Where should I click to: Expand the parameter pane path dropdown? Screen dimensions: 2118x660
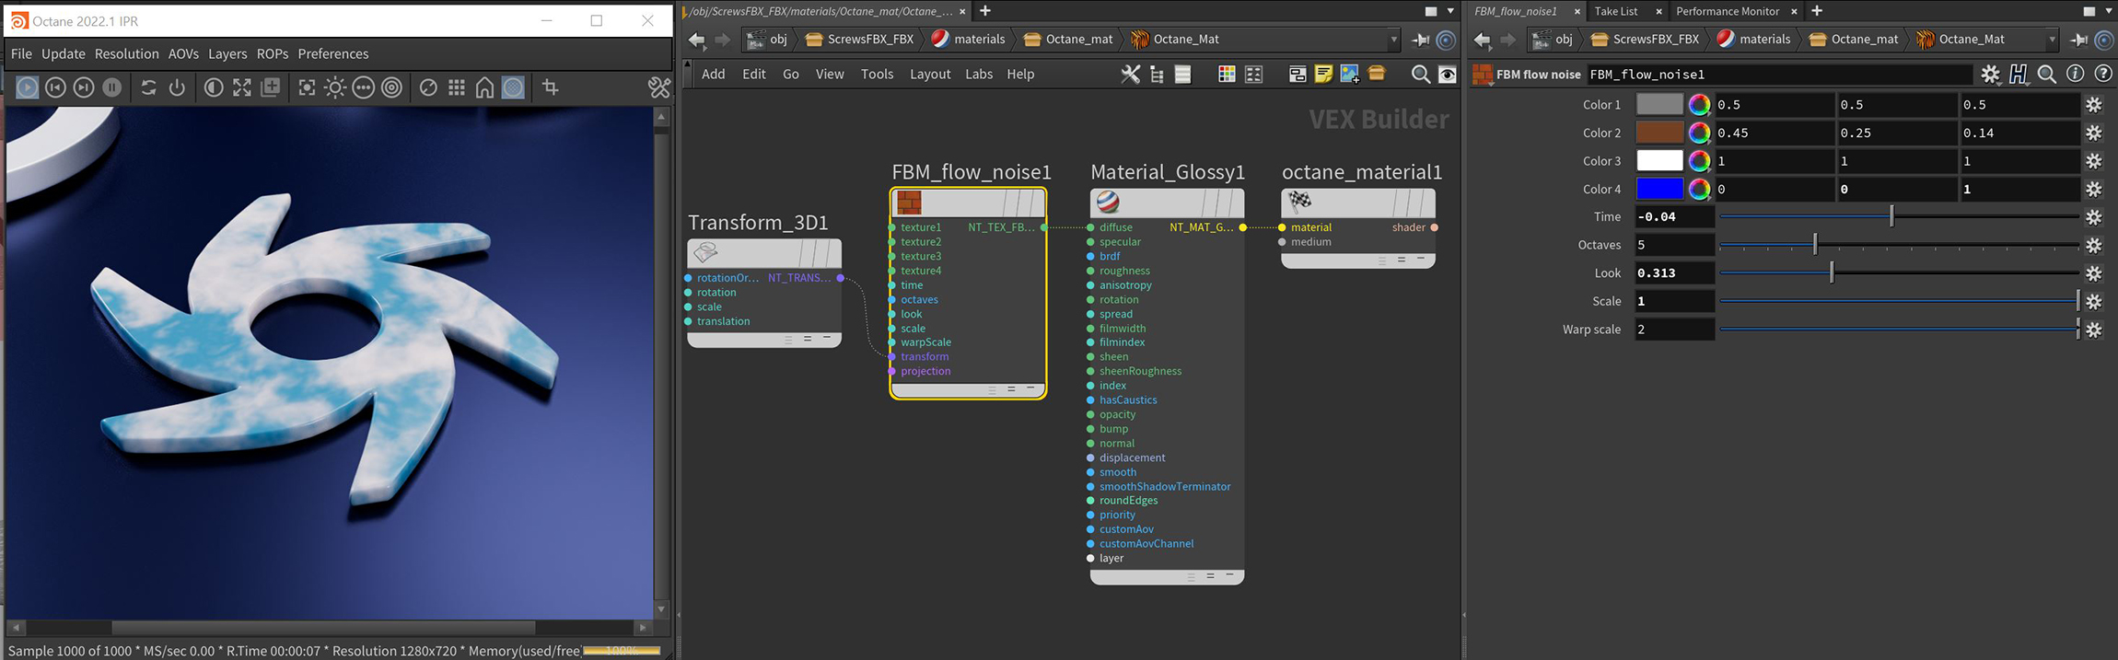point(2052,40)
